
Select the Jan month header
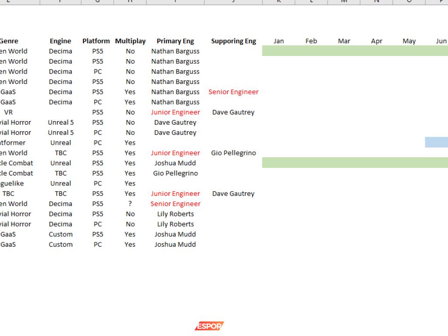click(x=278, y=41)
